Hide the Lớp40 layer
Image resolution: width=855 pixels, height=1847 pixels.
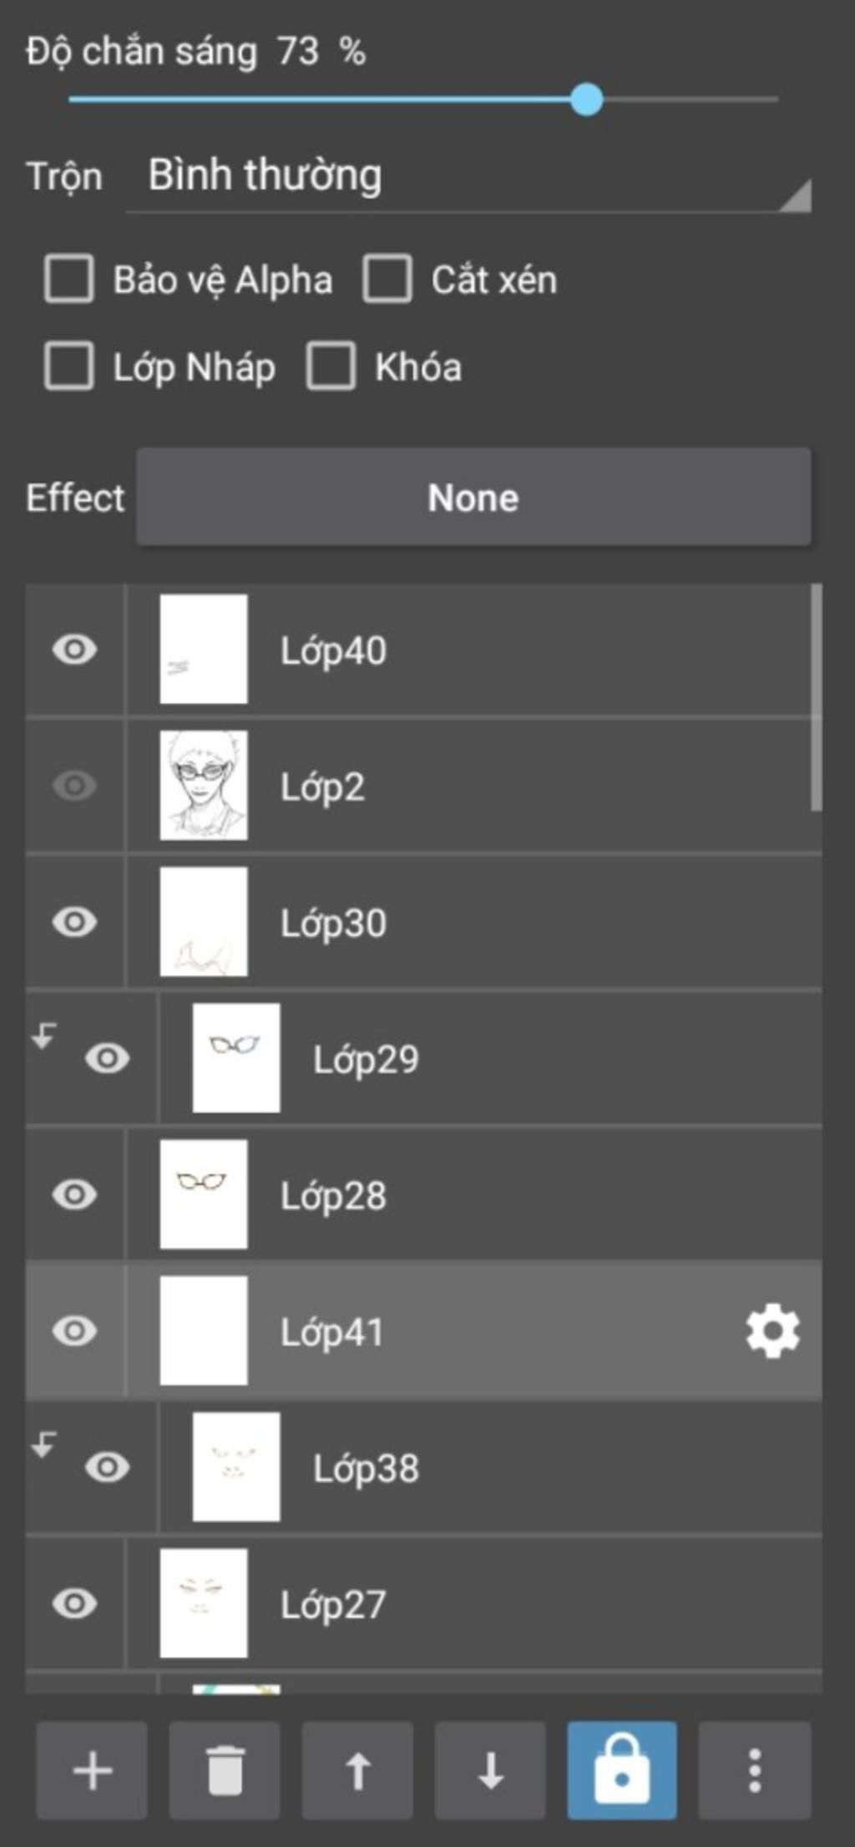pyautogui.click(x=74, y=650)
